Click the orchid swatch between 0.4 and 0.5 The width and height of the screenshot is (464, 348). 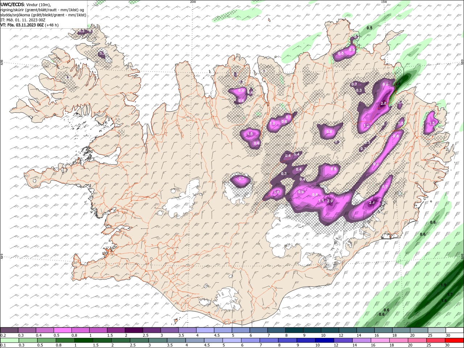pos(45,330)
